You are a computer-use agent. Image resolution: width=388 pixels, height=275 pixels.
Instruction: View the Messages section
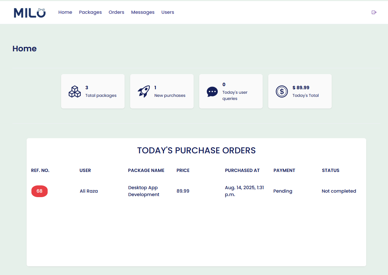[143, 12]
